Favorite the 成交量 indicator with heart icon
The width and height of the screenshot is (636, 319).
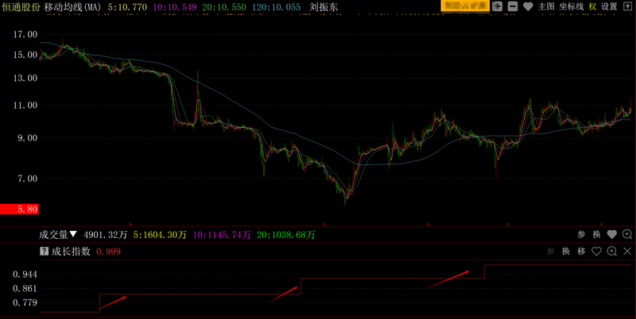611,234
